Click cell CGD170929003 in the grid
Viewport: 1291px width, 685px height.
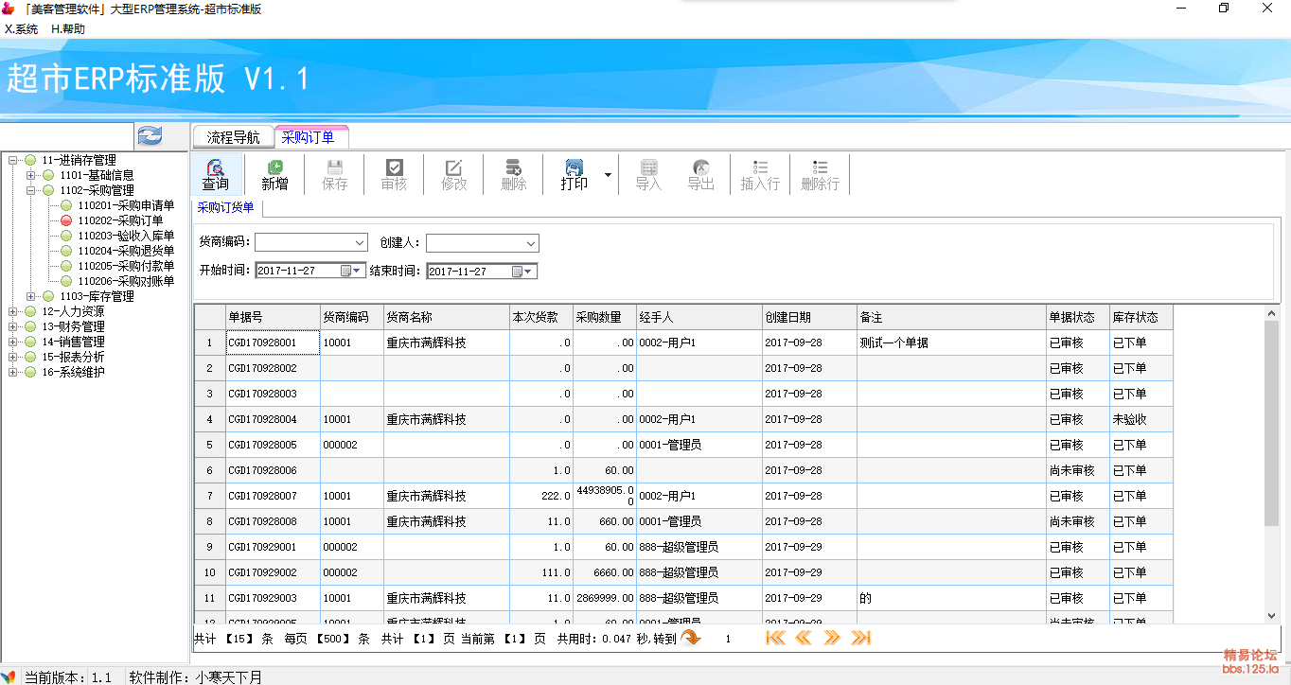click(x=273, y=598)
